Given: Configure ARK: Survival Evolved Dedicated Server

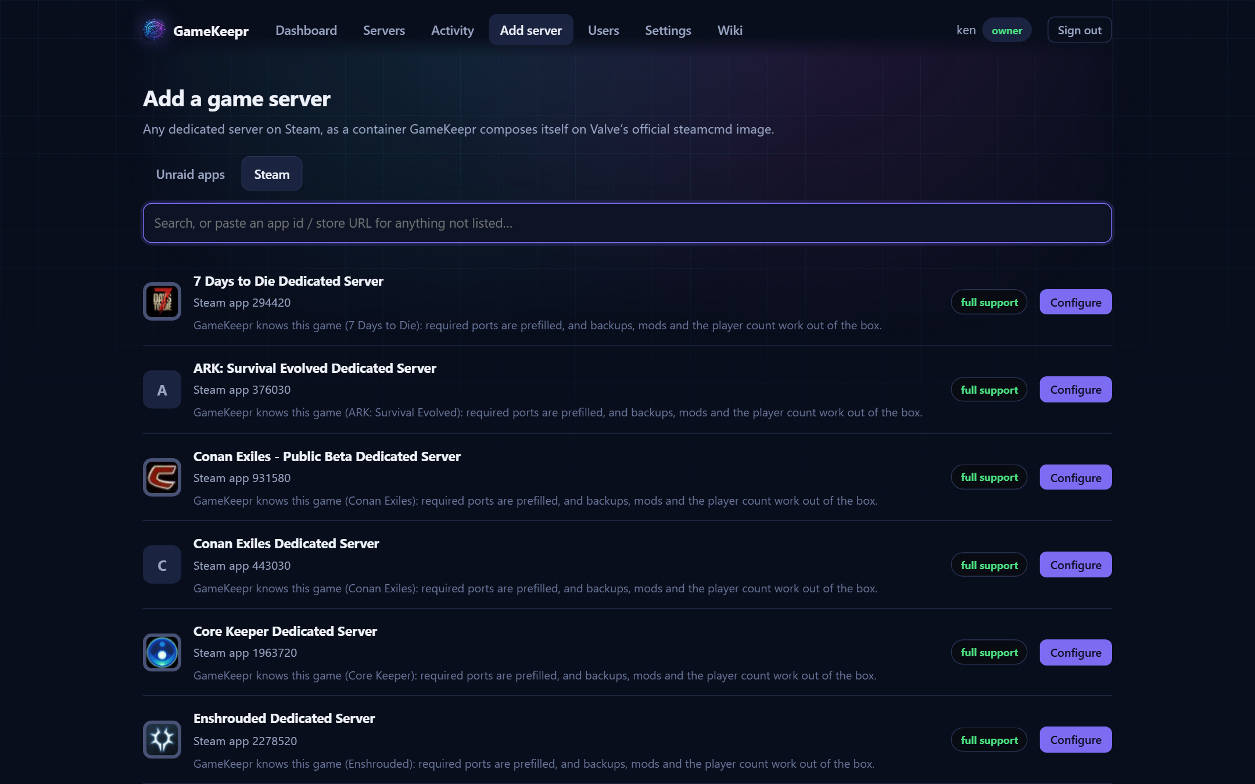Looking at the screenshot, I should (x=1076, y=390).
